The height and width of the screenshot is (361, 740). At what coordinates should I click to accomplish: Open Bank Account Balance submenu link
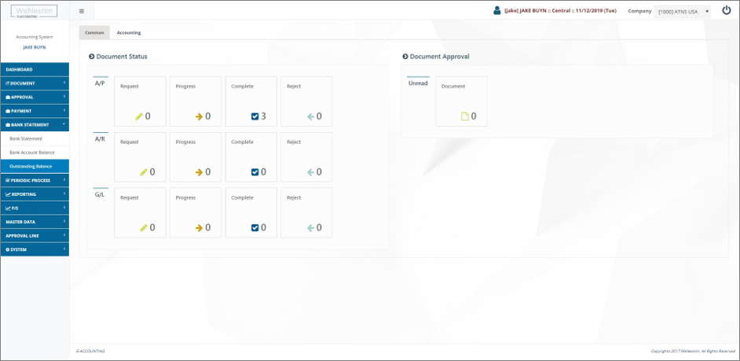click(32, 152)
